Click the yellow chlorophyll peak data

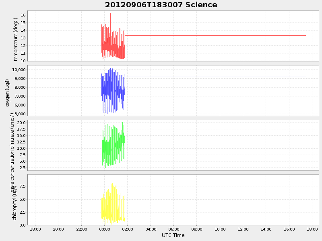[x=113, y=201]
